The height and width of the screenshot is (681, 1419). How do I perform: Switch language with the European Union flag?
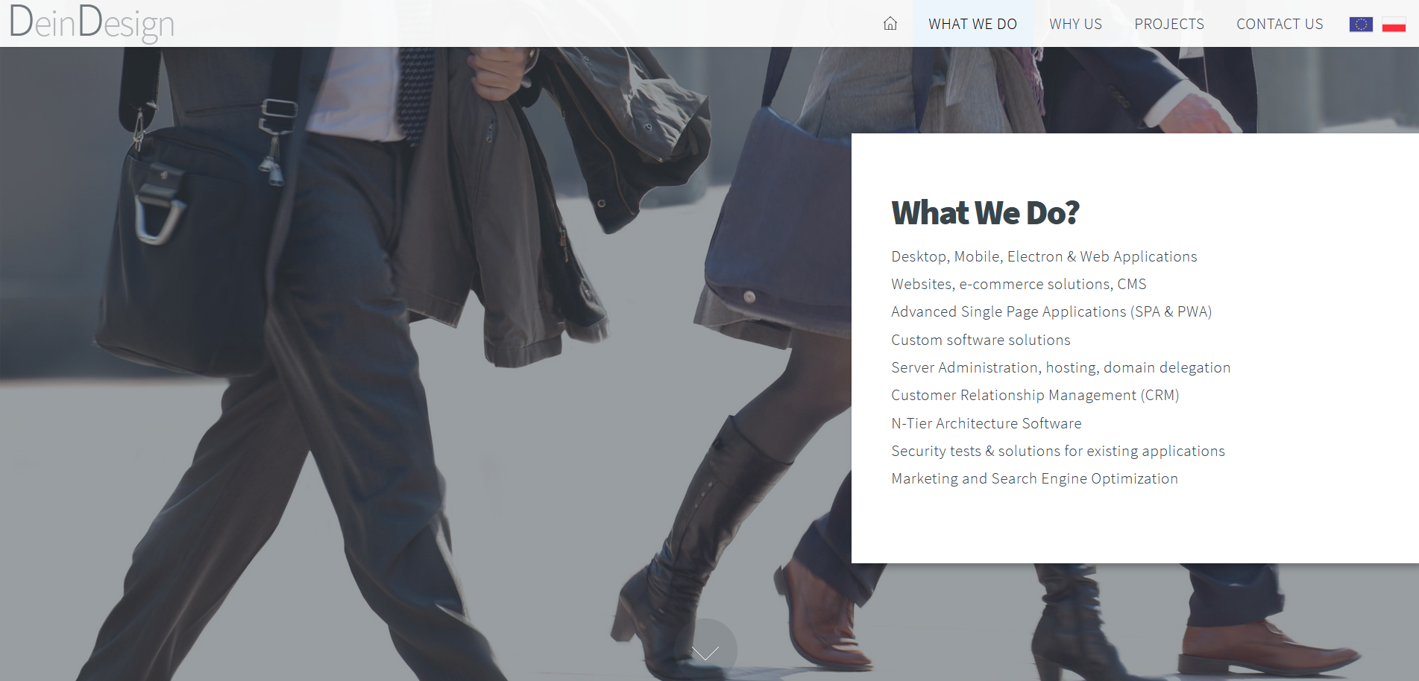coord(1361,25)
